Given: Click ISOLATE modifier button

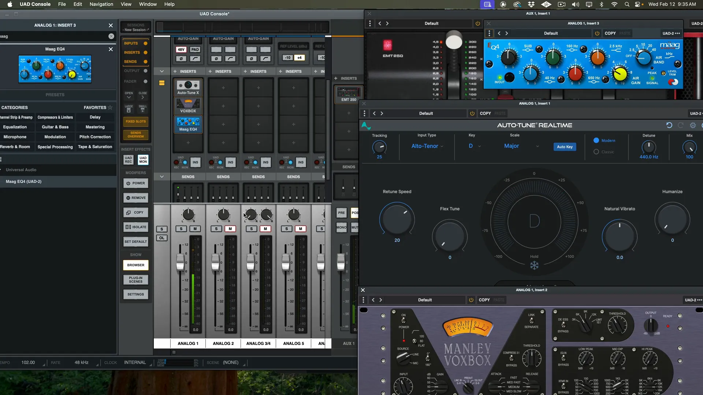Looking at the screenshot, I should (x=136, y=227).
